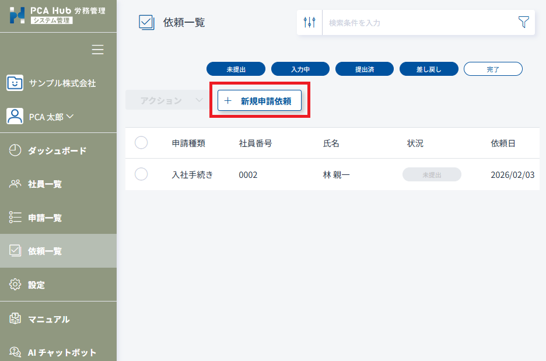Image resolution: width=546 pixels, height=361 pixels.
Task: Toggle the 完了 status filter
Action: (x=493, y=69)
